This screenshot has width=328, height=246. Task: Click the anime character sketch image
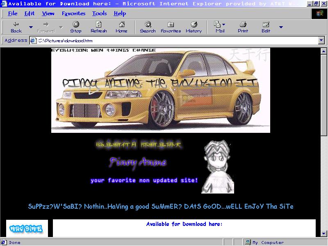(x=218, y=167)
